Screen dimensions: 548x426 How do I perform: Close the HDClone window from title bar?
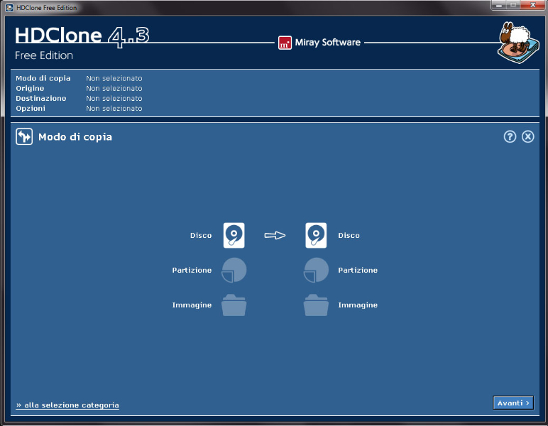pos(532,5)
